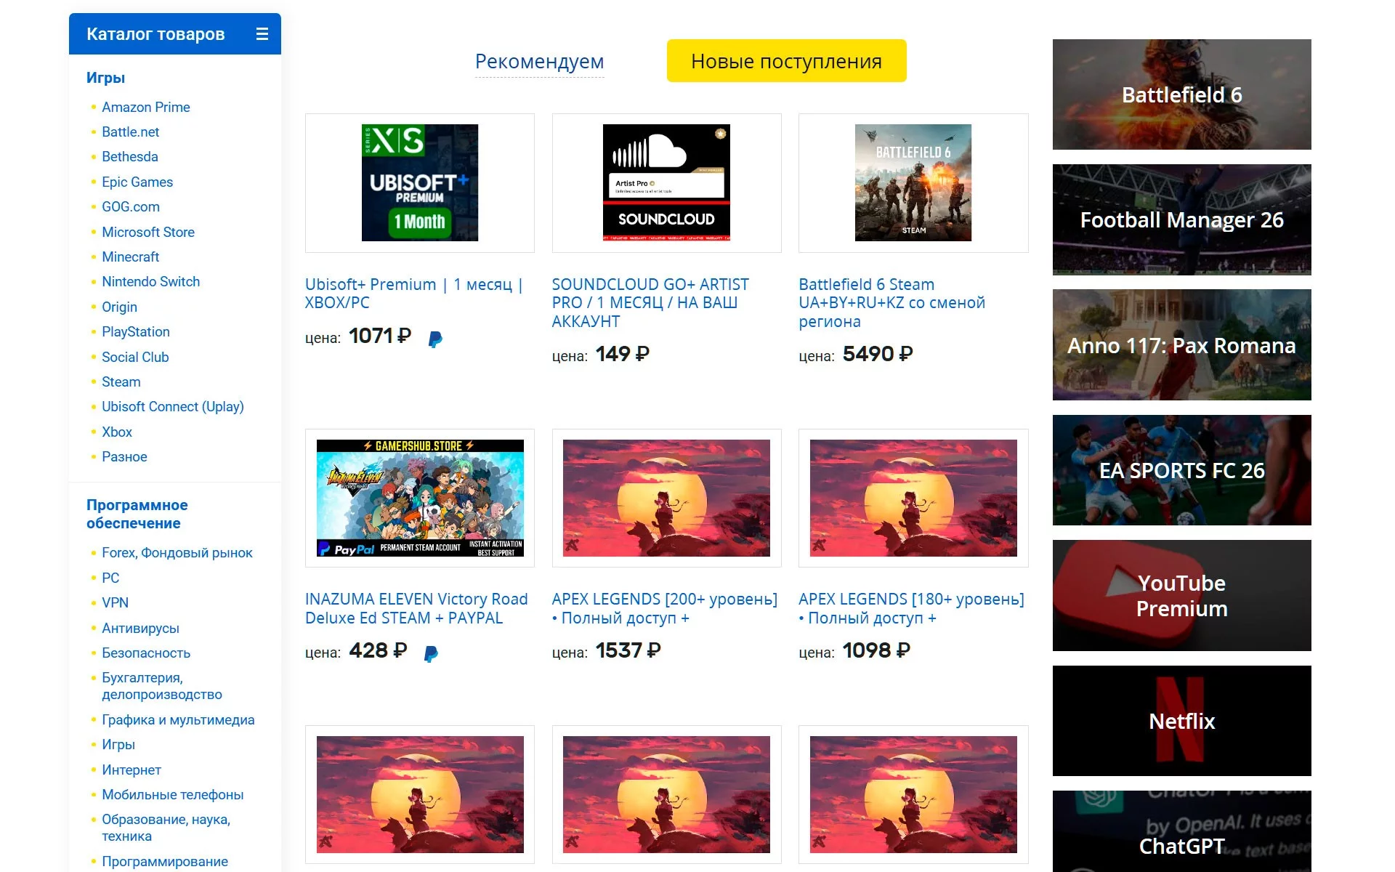
Task: Click PayPal icon next to 428 ₽ price
Action: pos(431,653)
